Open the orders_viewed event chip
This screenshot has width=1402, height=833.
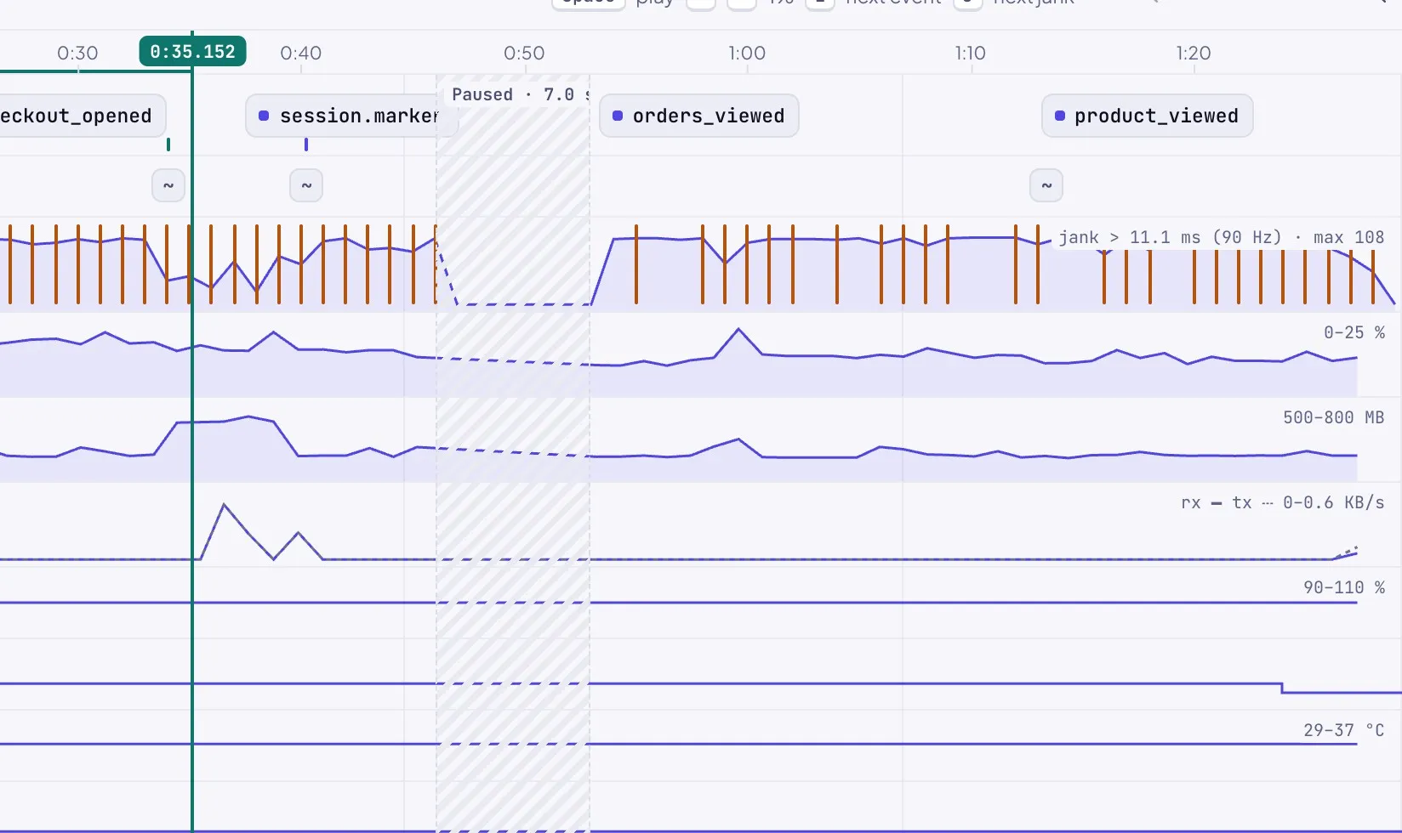click(x=699, y=116)
